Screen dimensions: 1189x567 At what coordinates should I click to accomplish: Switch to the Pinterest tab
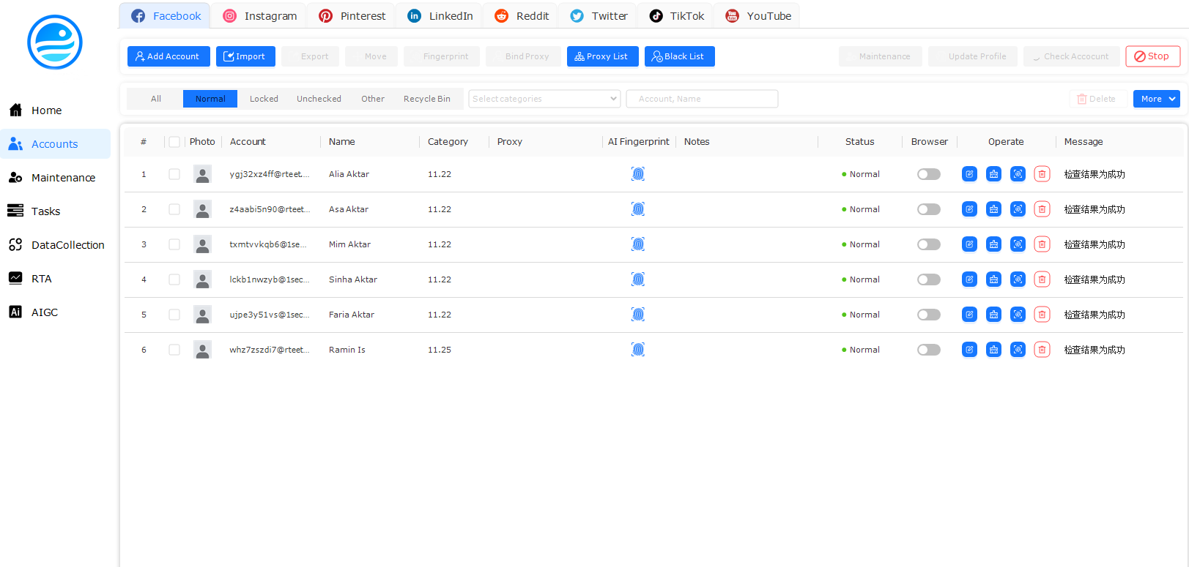pyautogui.click(x=352, y=16)
